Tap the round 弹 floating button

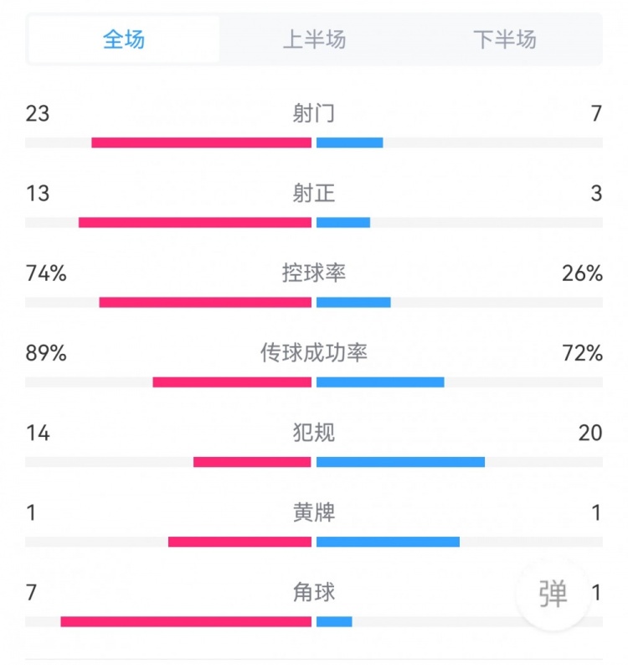[553, 594]
